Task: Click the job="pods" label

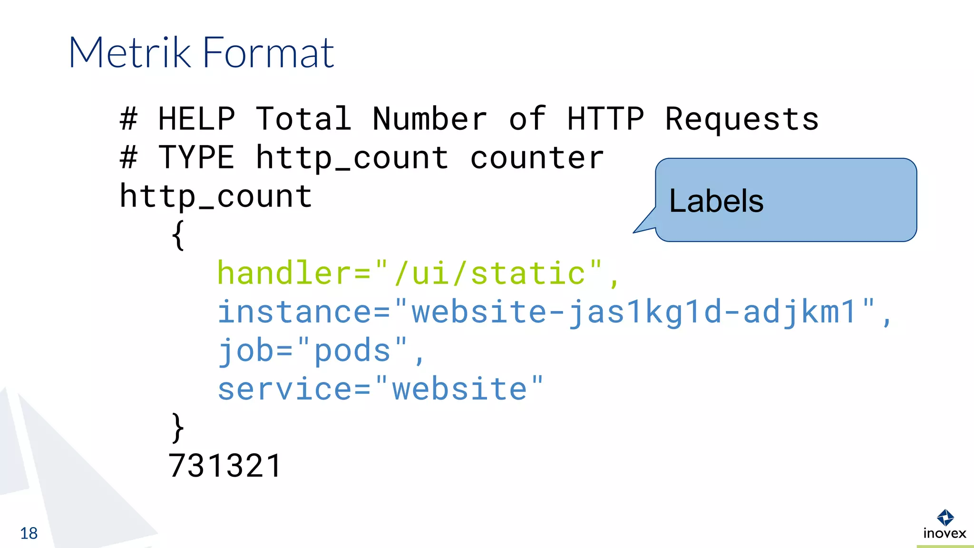Action: [321, 351]
